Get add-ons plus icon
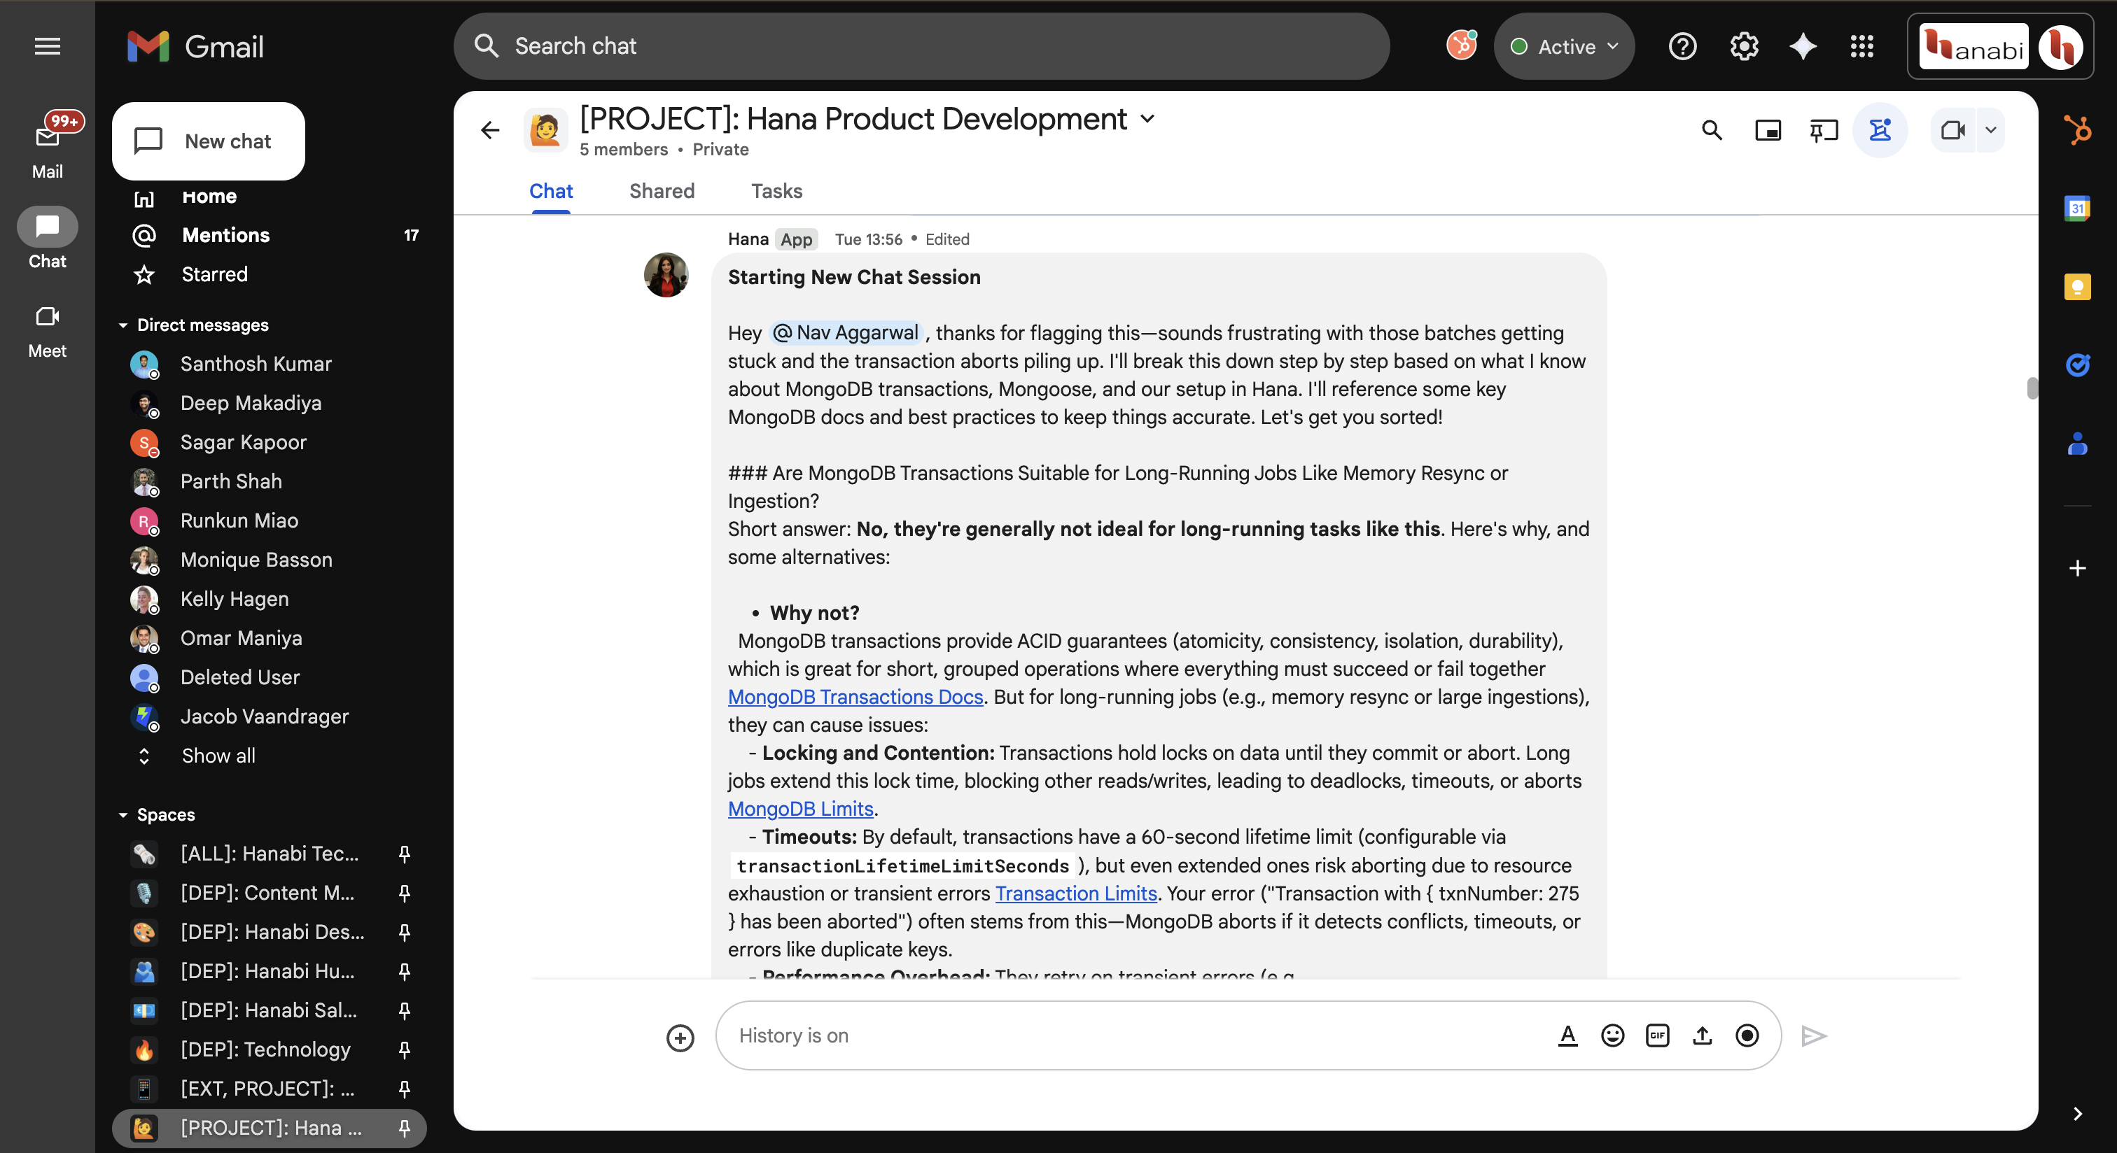Image resolution: width=2117 pixels, height=1153 pixels. coord(2078,567)
